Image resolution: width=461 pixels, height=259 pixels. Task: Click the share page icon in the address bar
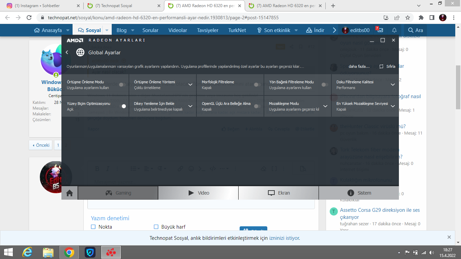397,18
